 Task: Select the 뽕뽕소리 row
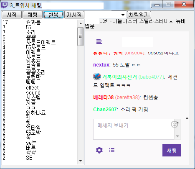(39, 72)
